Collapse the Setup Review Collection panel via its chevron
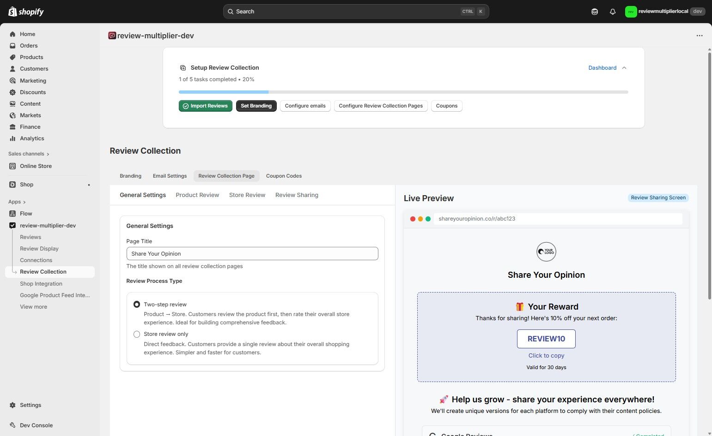The height and width of the screenshot is (436, 712). click(624, 67)
